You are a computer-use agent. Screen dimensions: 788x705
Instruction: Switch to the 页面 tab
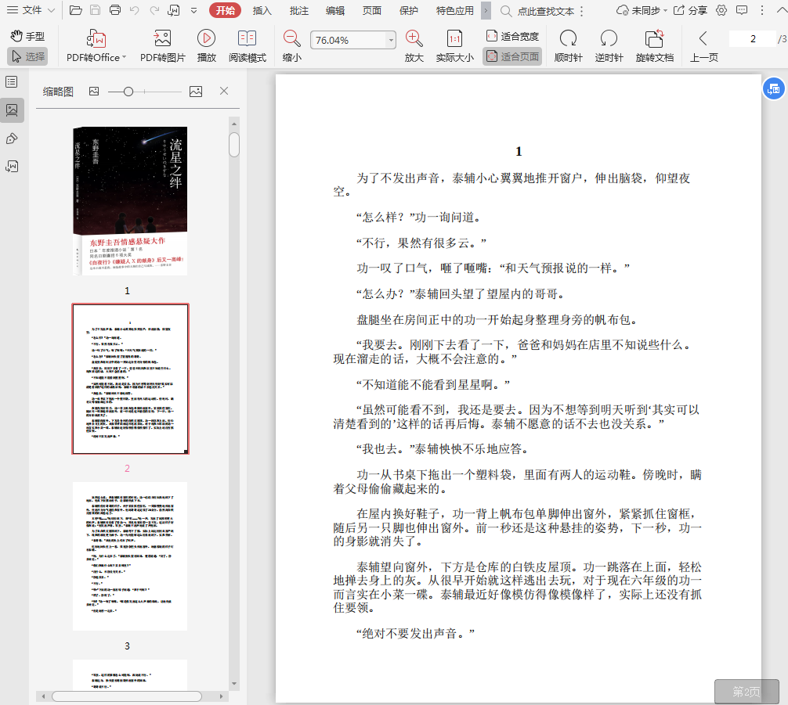pyautogui.click(x=372, y=10)
